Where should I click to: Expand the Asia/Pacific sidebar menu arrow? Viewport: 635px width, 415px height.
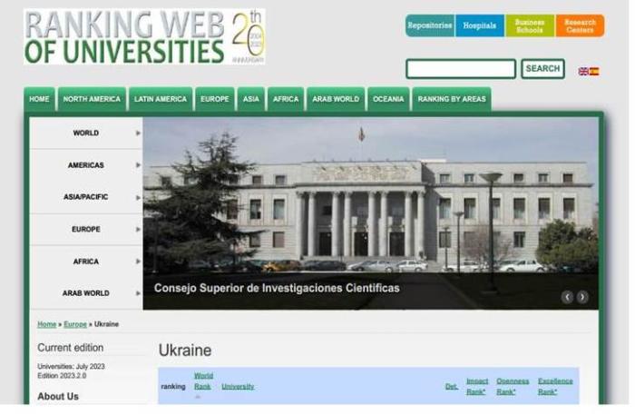coord(138,197)
